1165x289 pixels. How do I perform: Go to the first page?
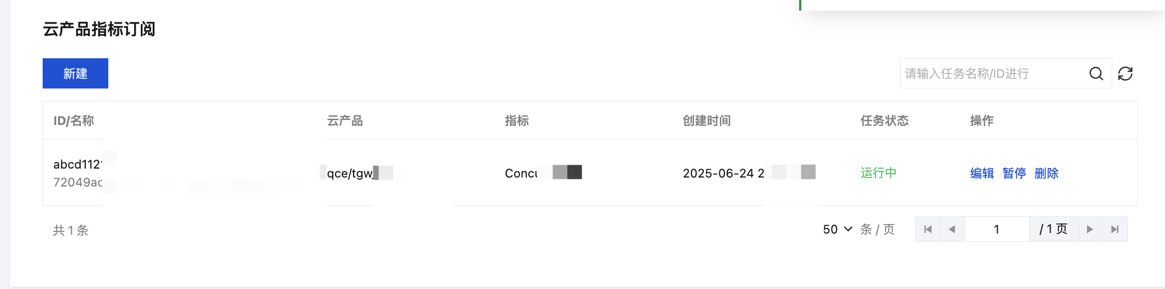[928, 229]
